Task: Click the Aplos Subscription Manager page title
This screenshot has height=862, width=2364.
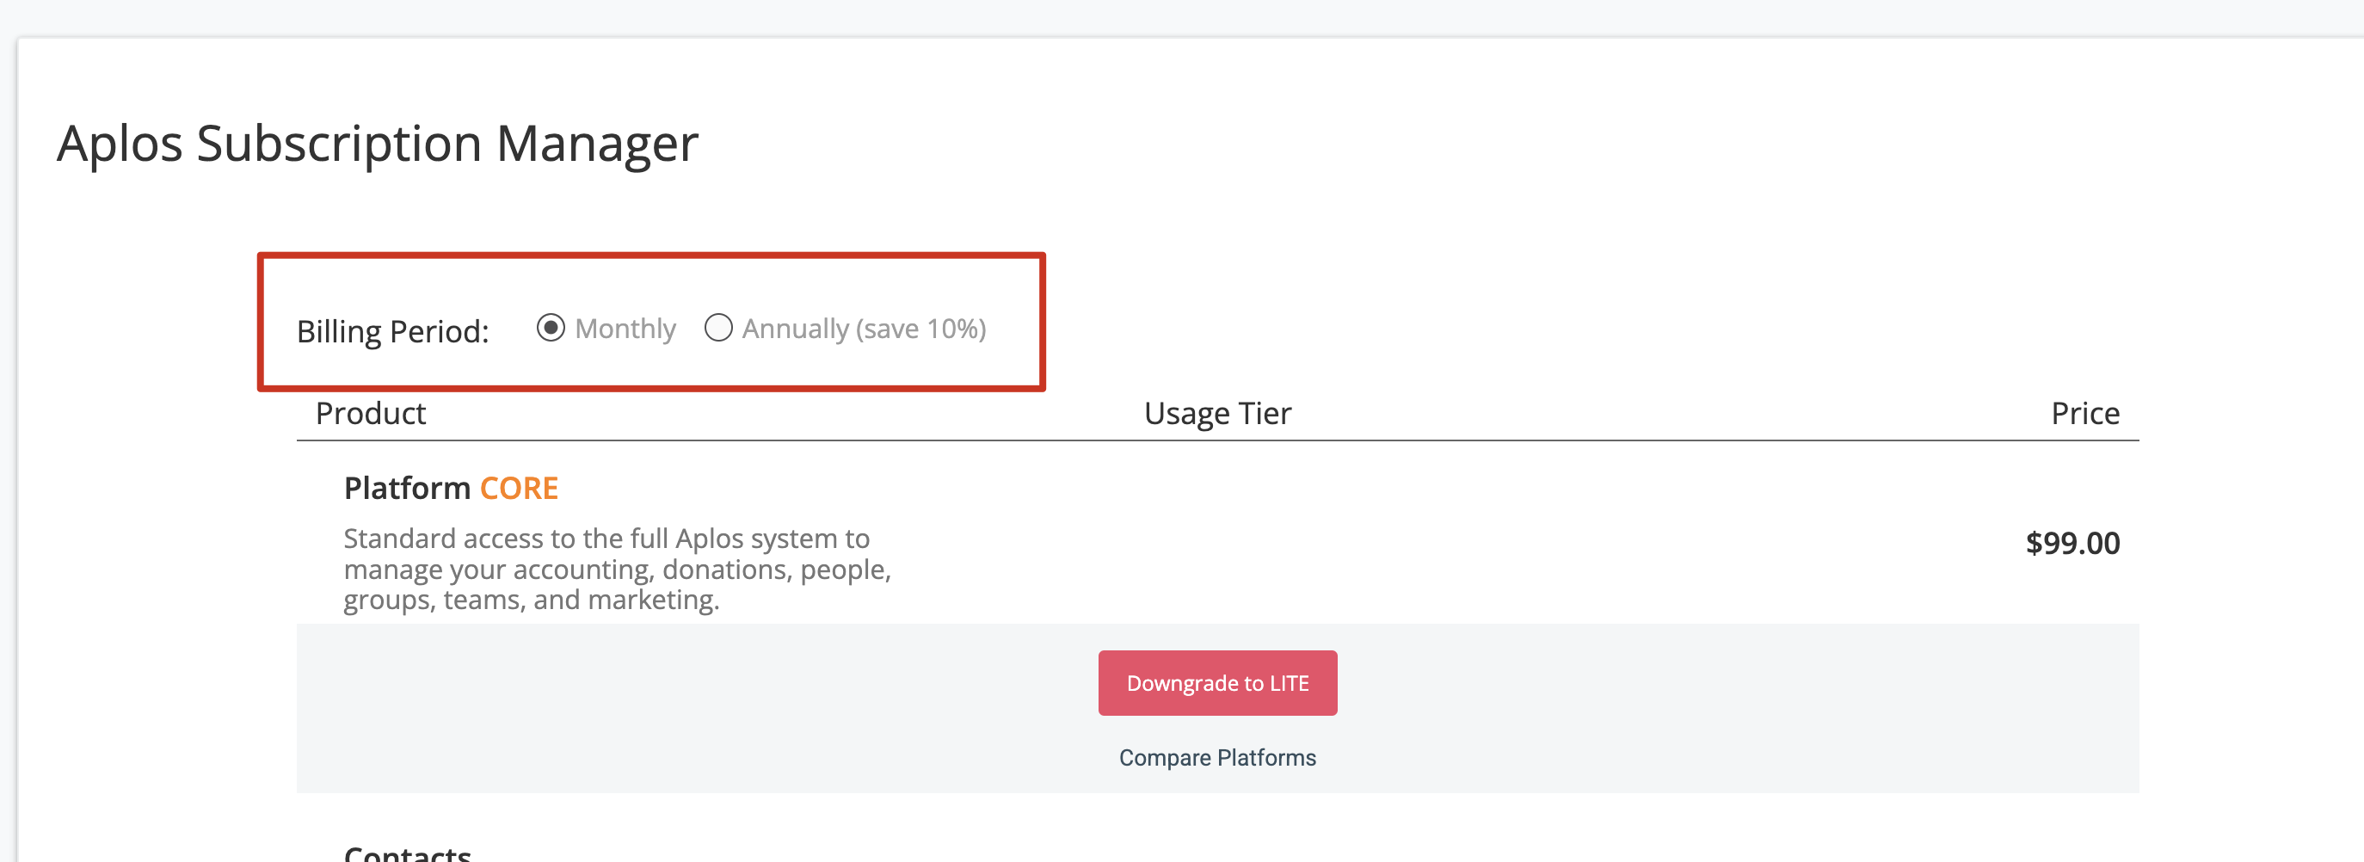Action: point(377,145)
